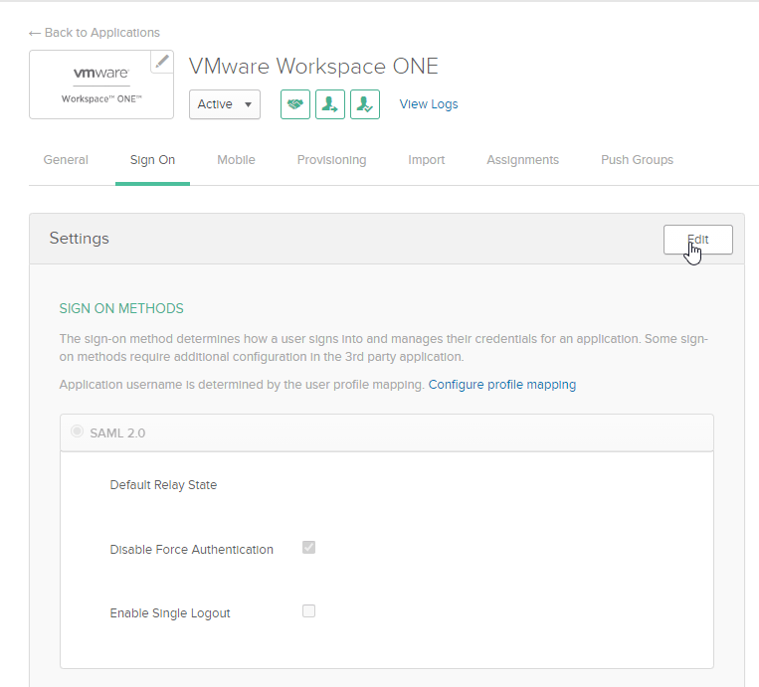Switch to the General tab
Screen dimensions: 759x687
(66, 160)
